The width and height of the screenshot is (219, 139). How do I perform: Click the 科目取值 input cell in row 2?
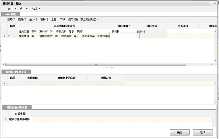[125, 36]
